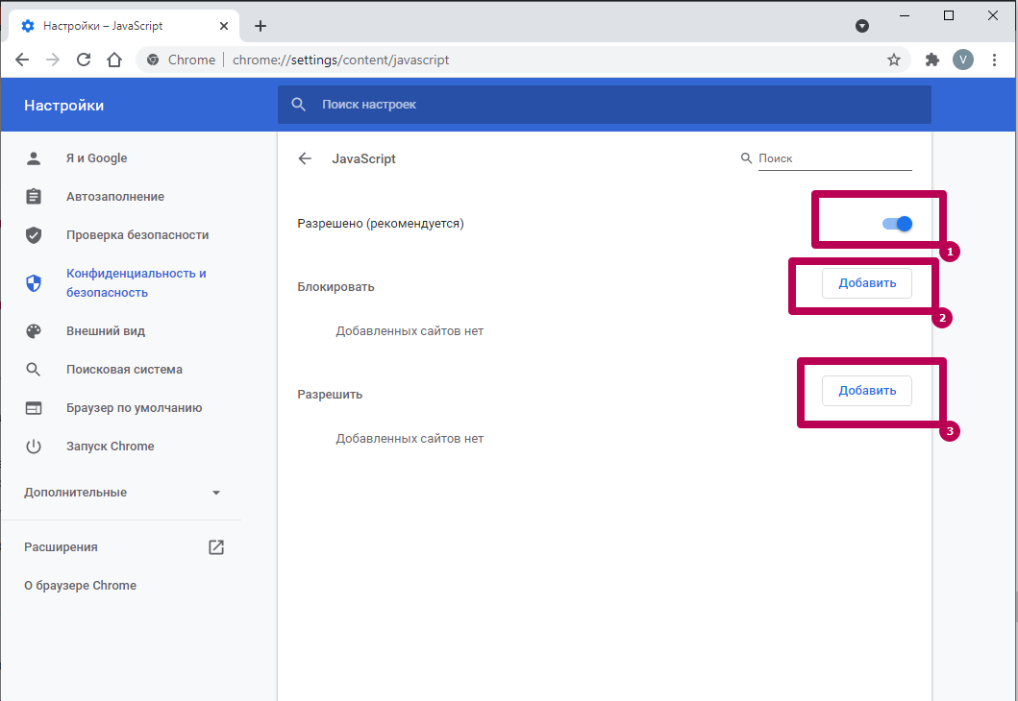1018x701 pixels.
Task: Open Автозаполнение settings section
Action: tap(114, 197)
